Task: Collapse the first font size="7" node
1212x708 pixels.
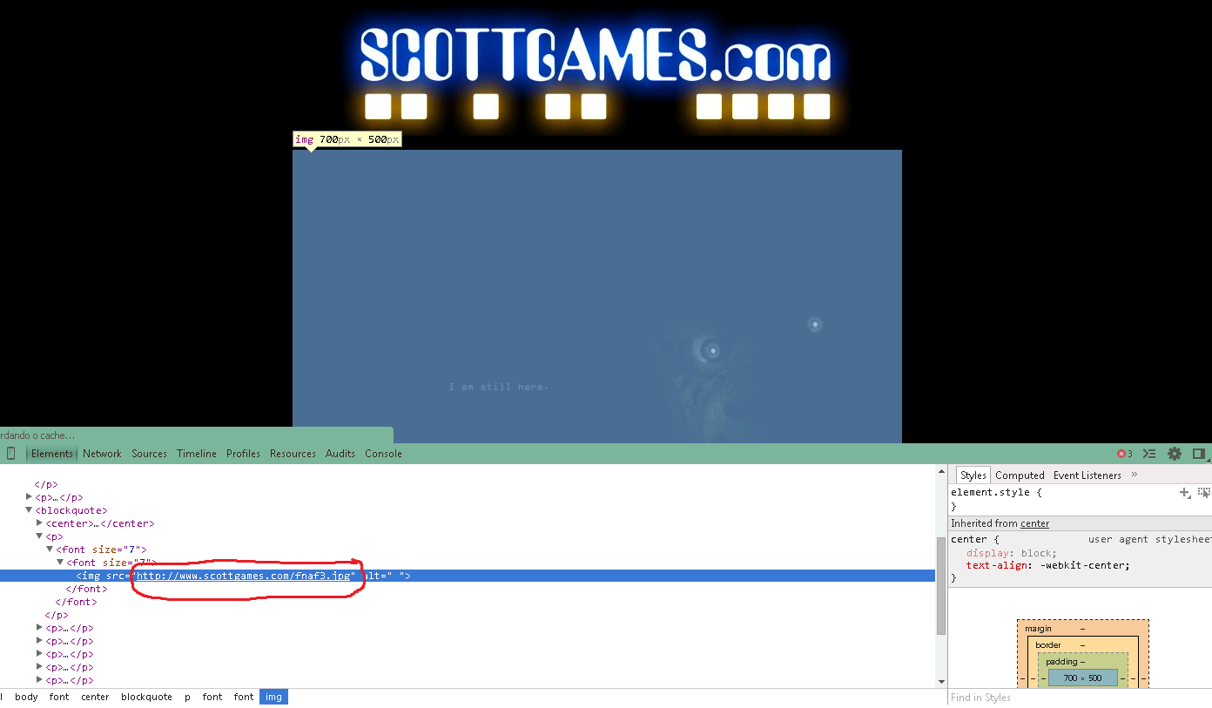Action: (50, 550)
